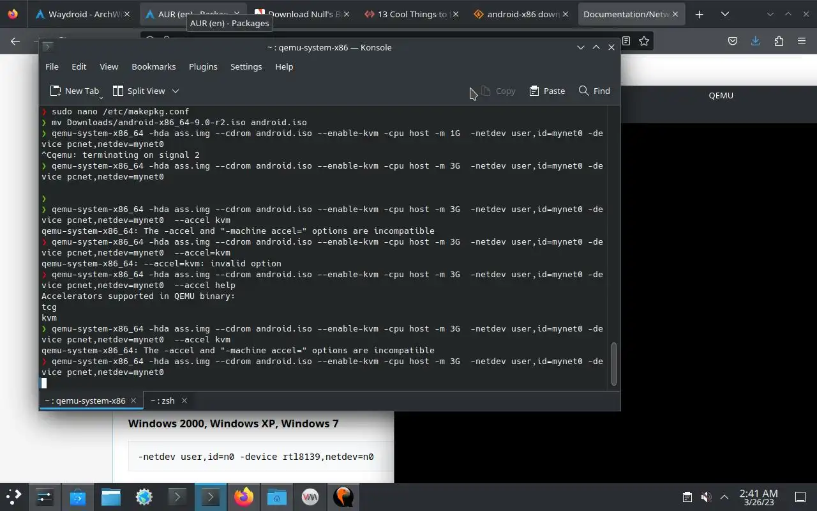This screenshot has width=817, height=511.
Task: Open the Firefox downloads panel
Action: click(x=756, y=41)
